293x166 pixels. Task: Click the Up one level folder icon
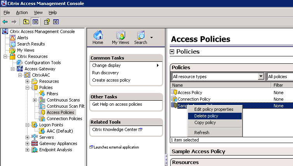pyautogui.click(x=26, y=22)
